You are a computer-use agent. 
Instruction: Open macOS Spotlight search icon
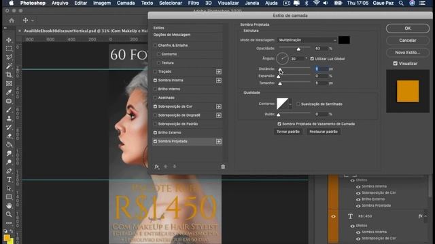click(401, 3)
